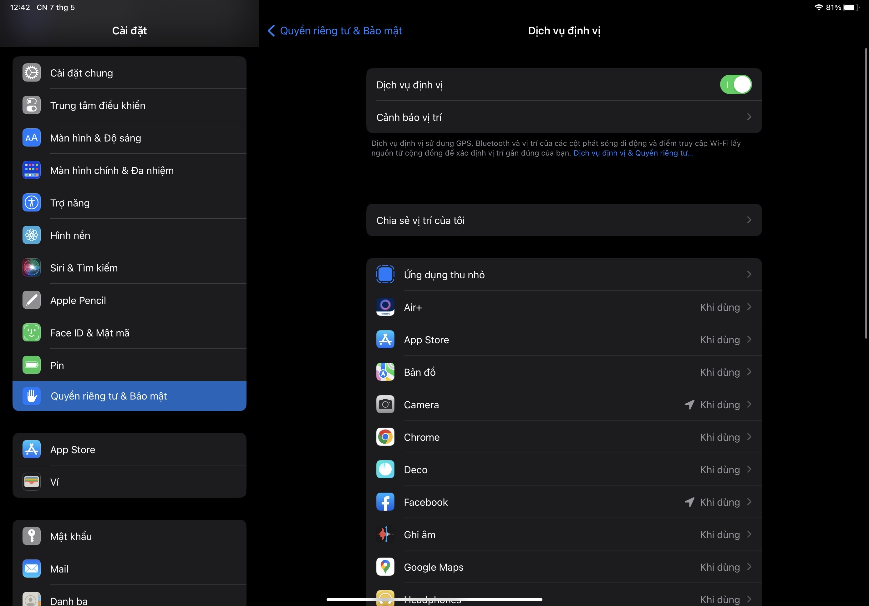Expand Cảnh báo vị trí options
Image resolution: width=869 pixels, height=606 pixels.
click(564, 117)
